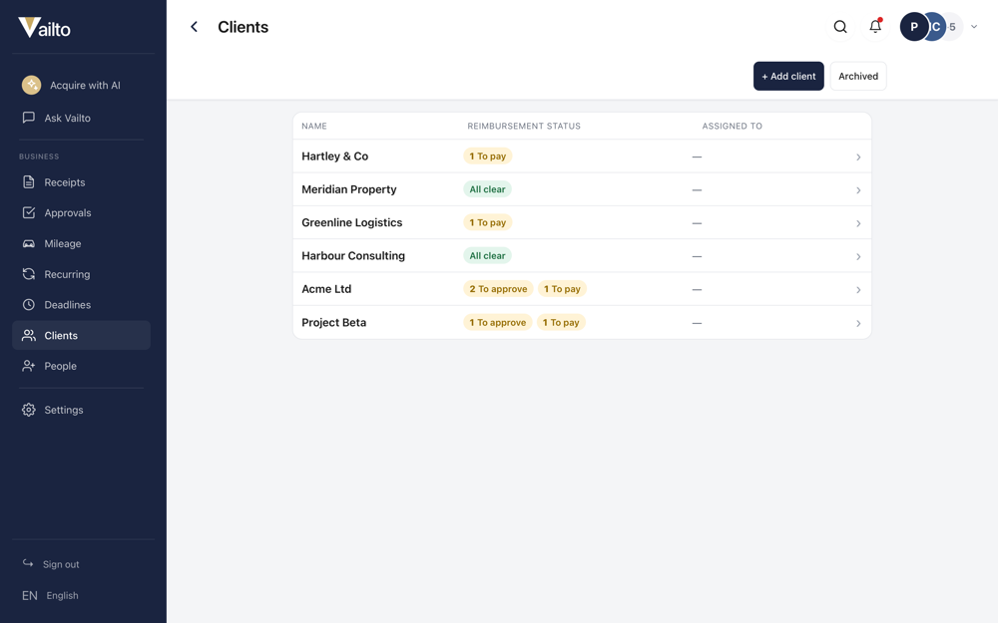Click REIMBURSEMENT STATUS column header
This screenshot has width=998, height=623.
[x=524, y=126]
